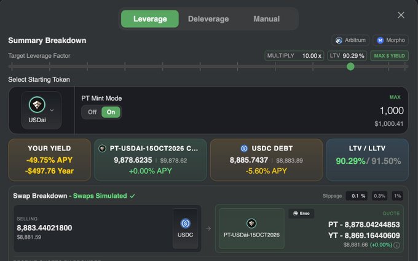Open the Manual tab
This screenshot has width=418, height=261.
[x=266, y=19]
